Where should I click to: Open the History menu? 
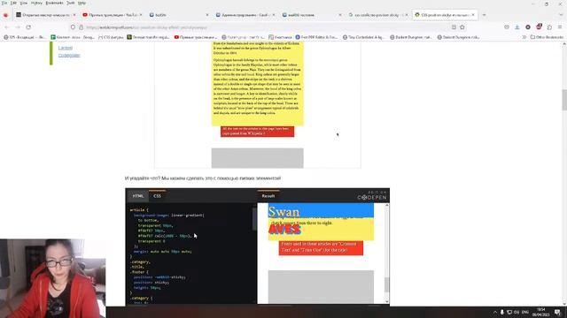point(36,3)
